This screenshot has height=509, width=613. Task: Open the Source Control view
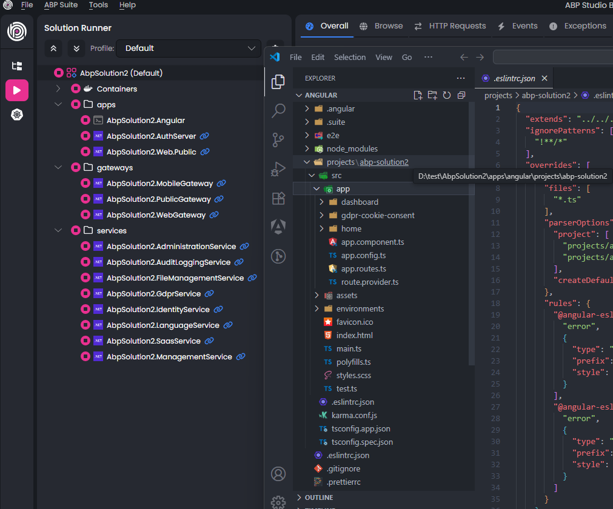pos(278,140)
